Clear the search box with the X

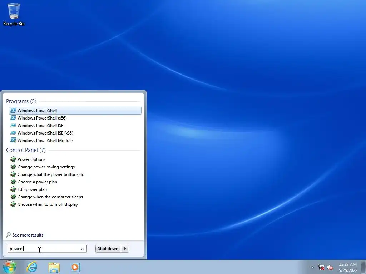point(82,249)
